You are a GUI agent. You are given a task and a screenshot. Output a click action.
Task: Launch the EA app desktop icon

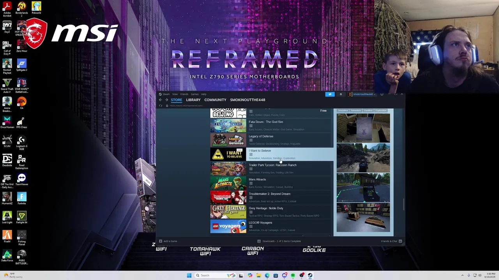point(21,103)
